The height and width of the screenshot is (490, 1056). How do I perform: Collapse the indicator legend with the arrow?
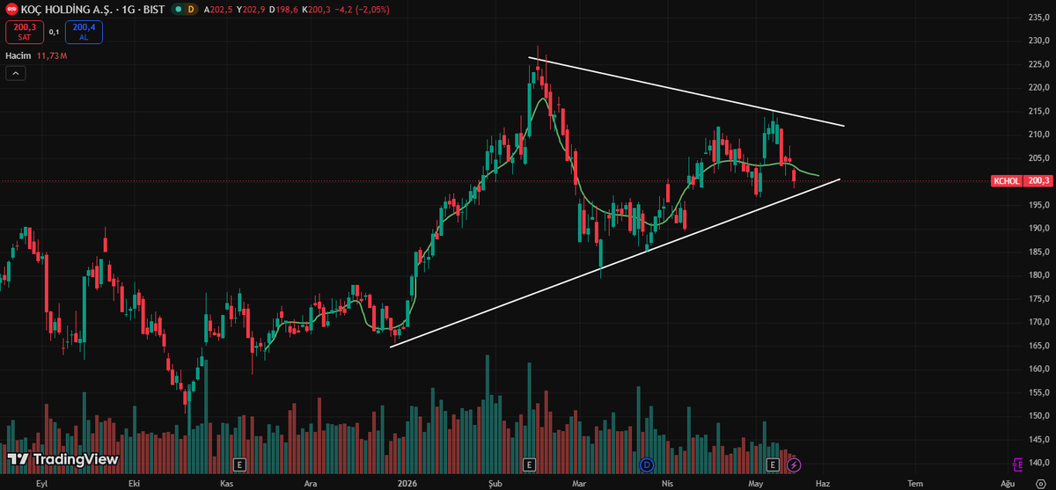16,74
